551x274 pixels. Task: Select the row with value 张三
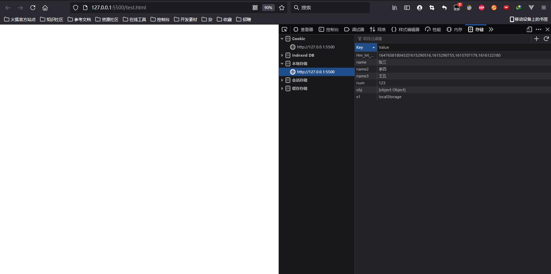coord(453,62)
